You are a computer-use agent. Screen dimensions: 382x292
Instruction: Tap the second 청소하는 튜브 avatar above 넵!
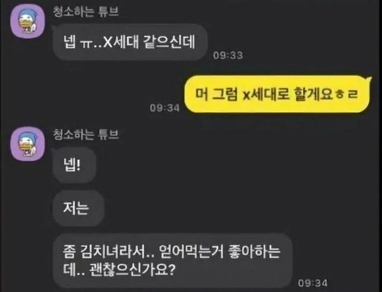pyautogui.click(x=28, y=144)
